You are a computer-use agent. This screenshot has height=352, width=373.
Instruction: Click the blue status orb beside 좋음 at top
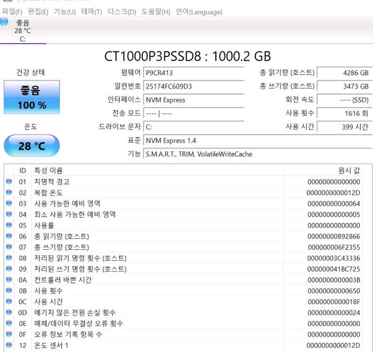pos(4,22)
